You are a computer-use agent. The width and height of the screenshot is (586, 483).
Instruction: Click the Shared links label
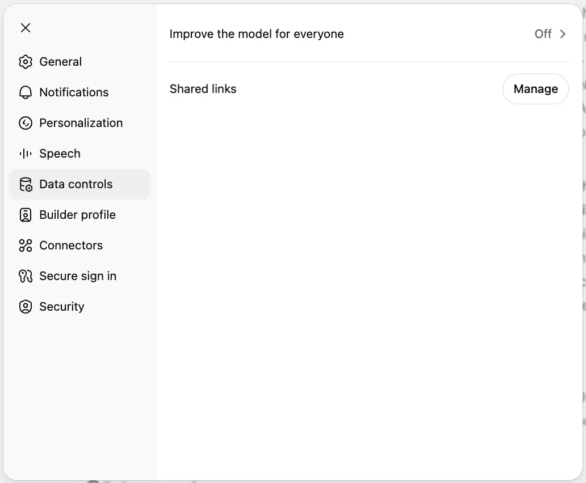tap(203, 89)
